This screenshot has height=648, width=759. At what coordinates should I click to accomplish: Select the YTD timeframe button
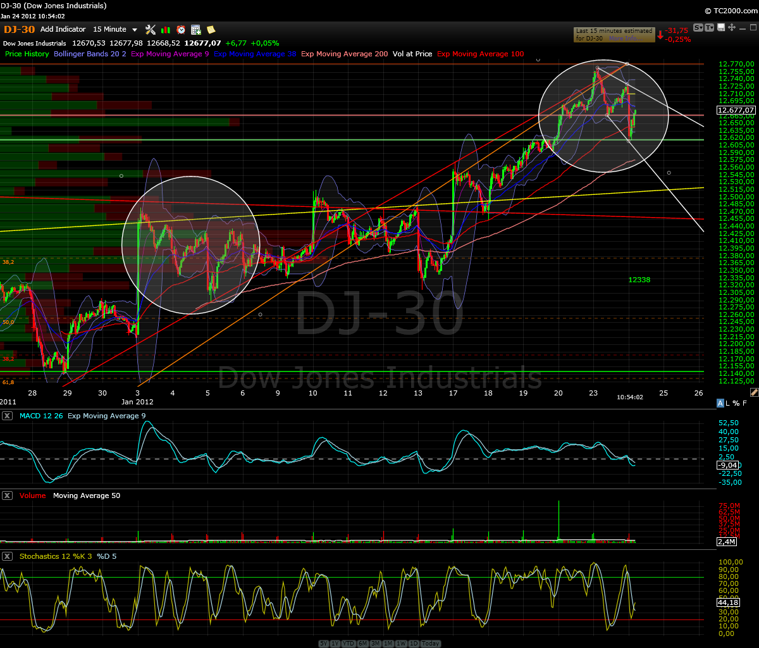[348, 643]
